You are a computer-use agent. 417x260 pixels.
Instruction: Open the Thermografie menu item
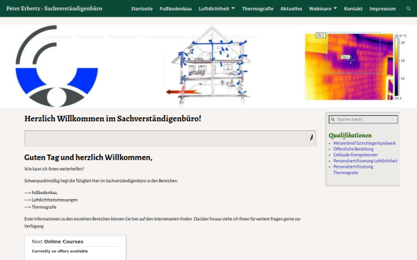click(x=257, y=9)
